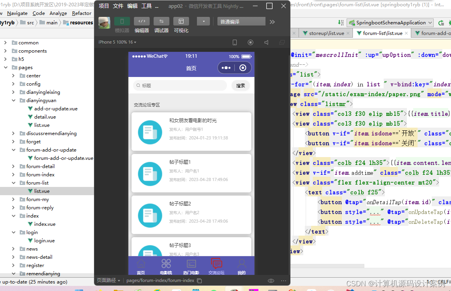451x291 pixels.
Task: Open the 和女朋友看电影的时光 post
Action: coord(191,132)
